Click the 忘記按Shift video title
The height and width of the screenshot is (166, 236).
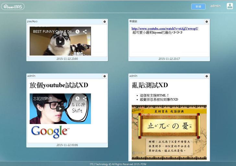click(x=42, y=98)
